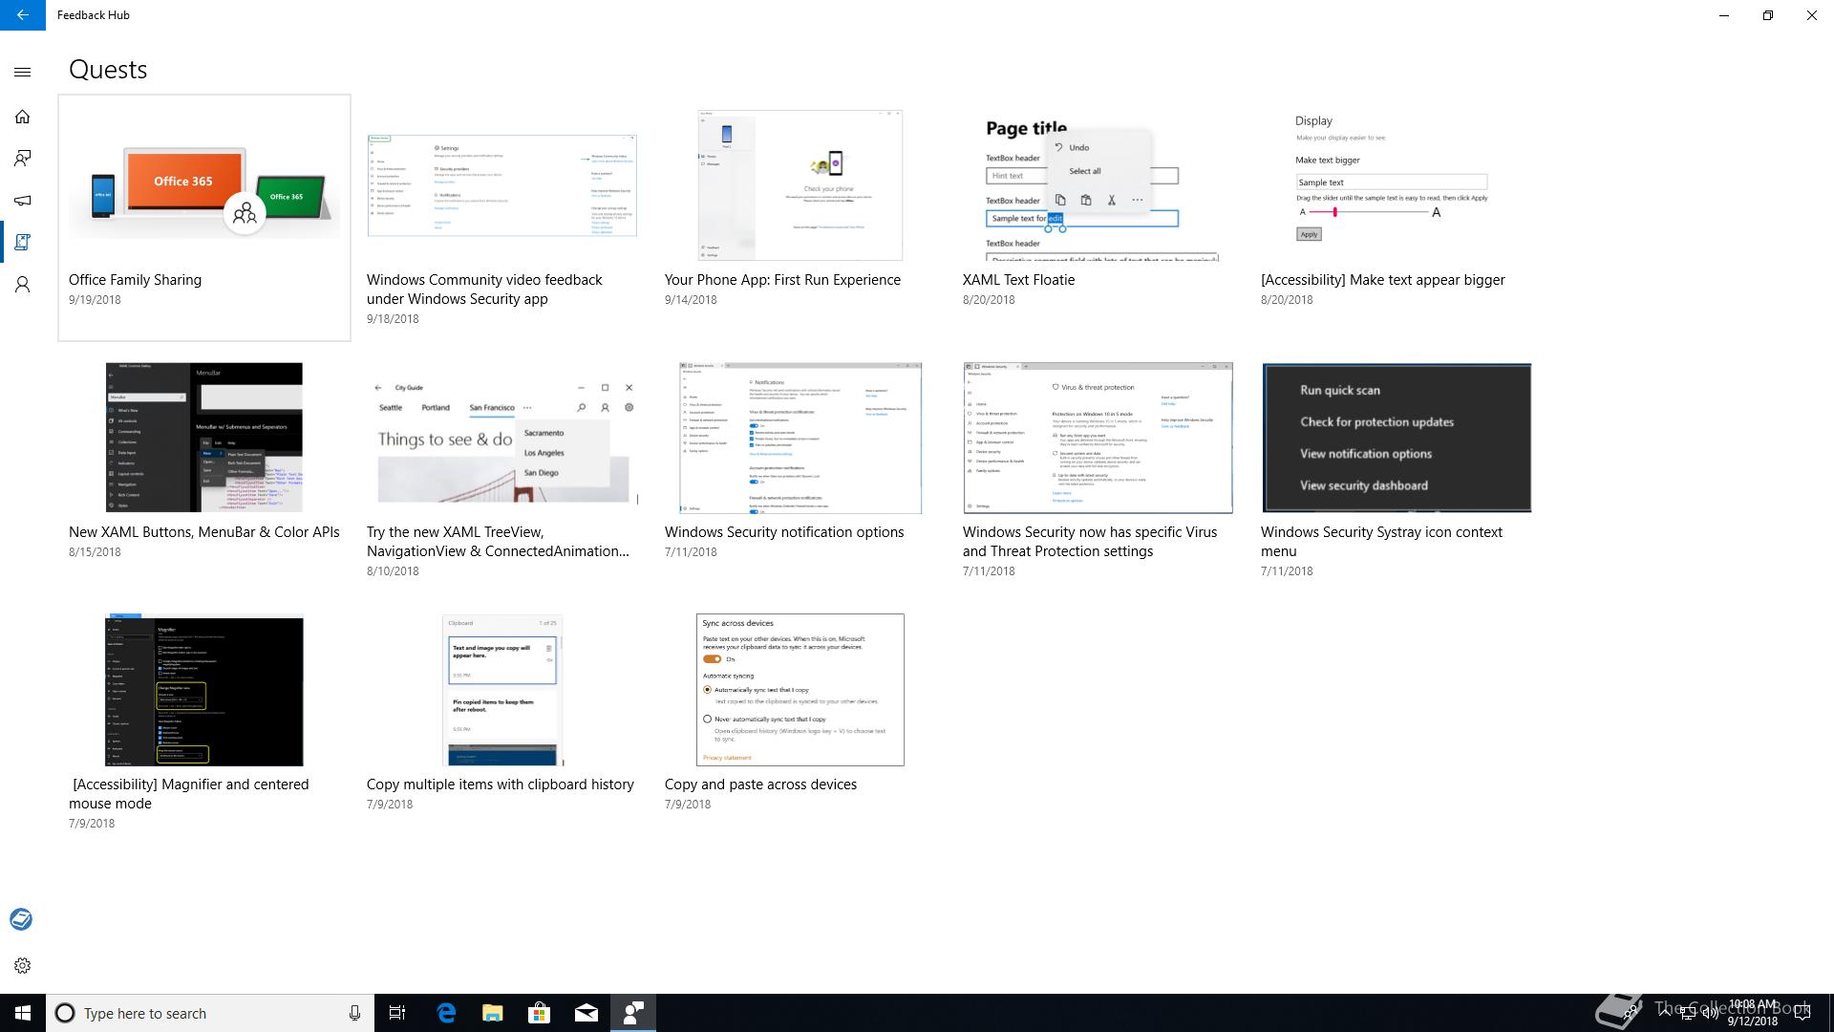The width and height of the screenshot is (1834, 1032).
Task: Open the Profile person icon
Action: [23, 285]
